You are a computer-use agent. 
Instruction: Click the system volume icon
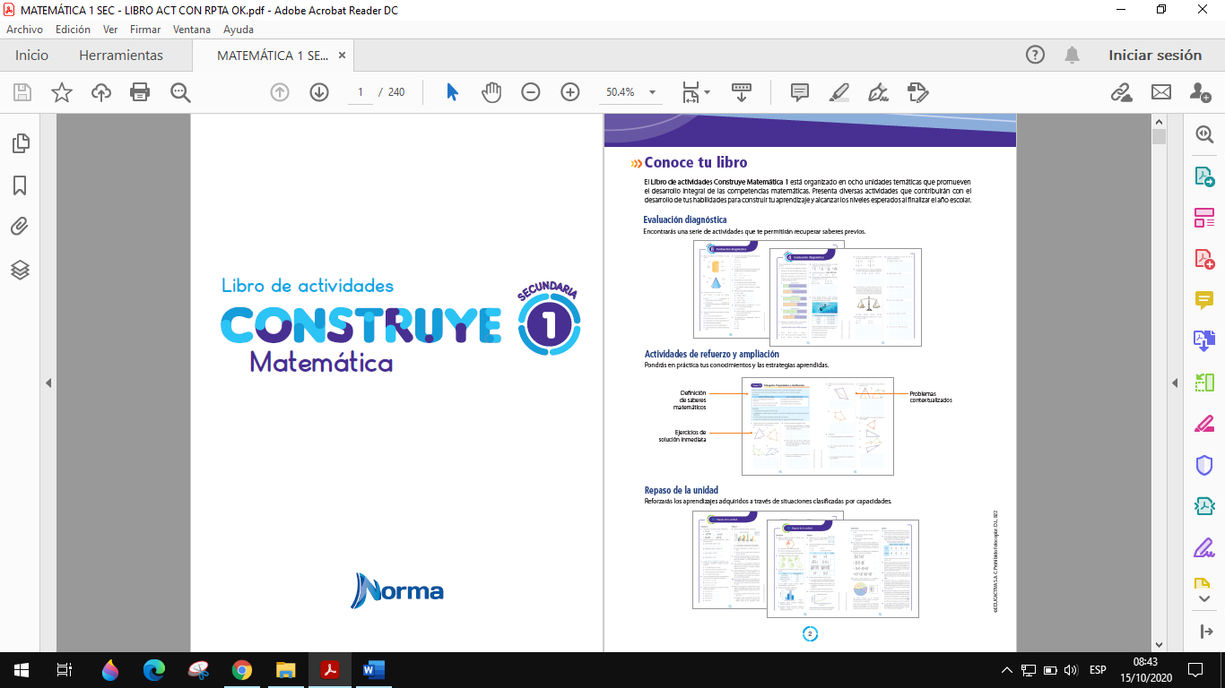pyautogui.click(x=1071, y=669)
